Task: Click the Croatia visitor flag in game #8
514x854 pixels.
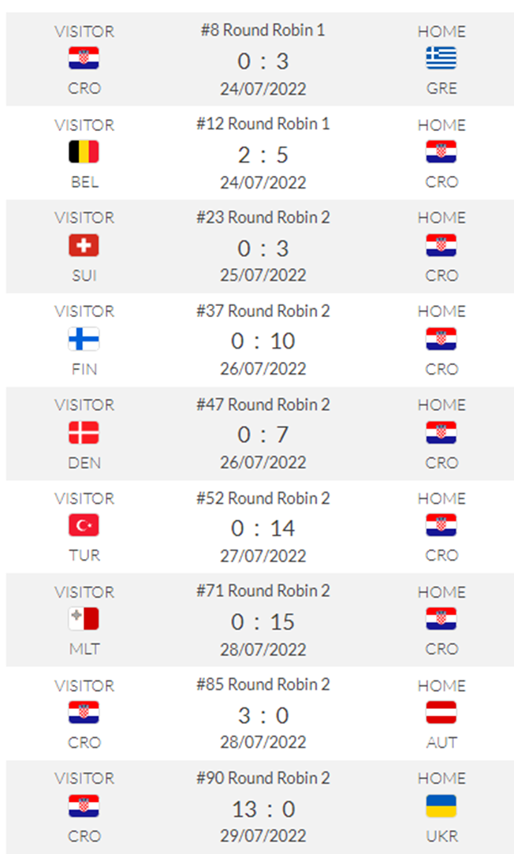Action: point(84,58)
